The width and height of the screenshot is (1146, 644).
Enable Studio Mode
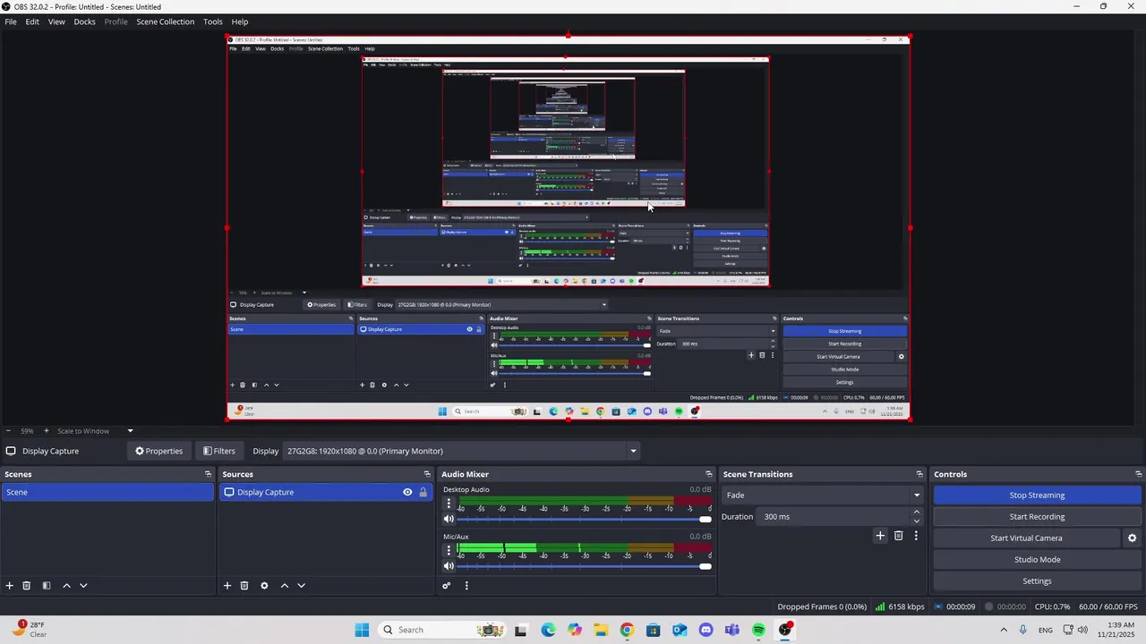pyautogui.click(x=1037, y=560)
